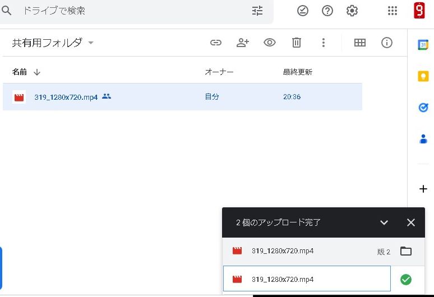
Task: Click the share with people icon
Action: [242, 43]
